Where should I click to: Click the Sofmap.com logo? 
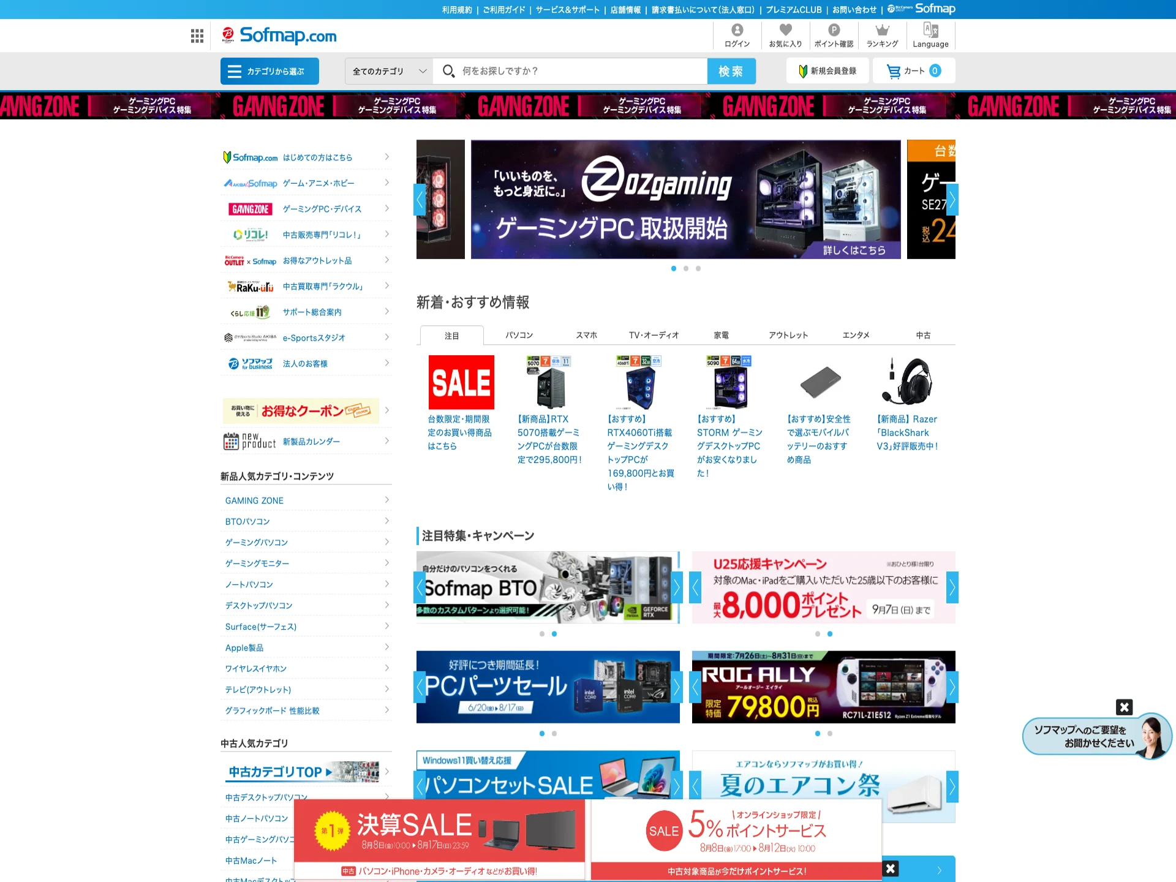(x=279, y=36)
